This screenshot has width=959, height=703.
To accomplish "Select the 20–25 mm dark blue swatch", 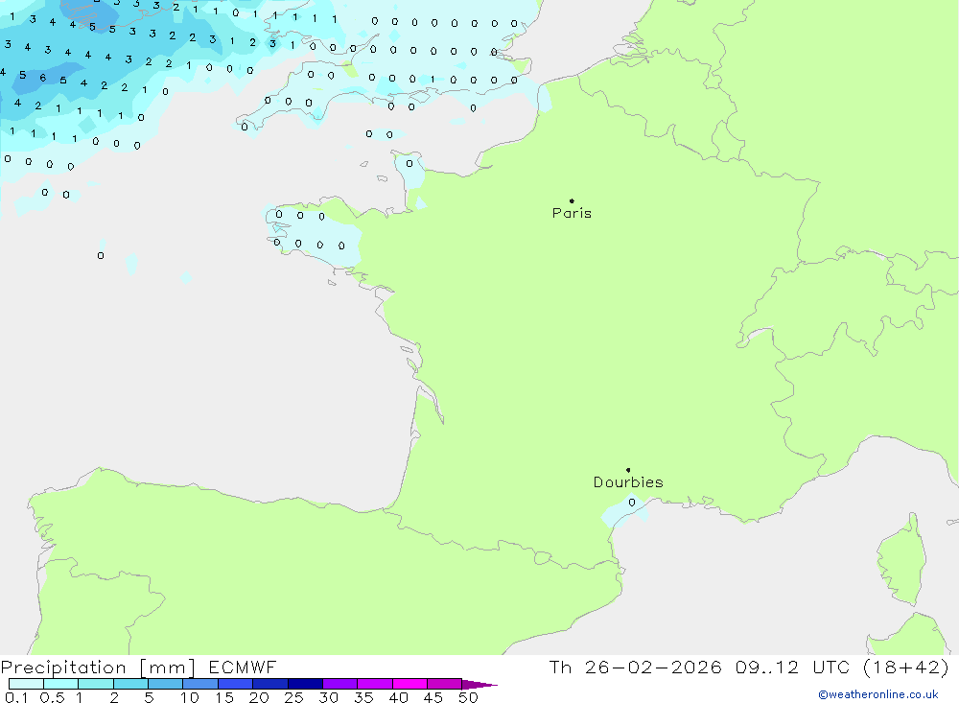I will [x=270, y=684].
